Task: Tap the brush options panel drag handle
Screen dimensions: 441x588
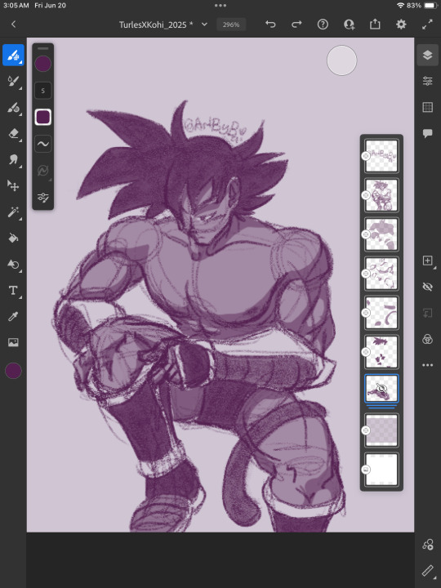Action: pyautogui.click(x=43, y=48)
